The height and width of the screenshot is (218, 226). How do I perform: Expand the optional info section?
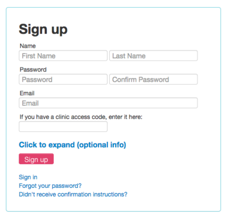click(72, 145)
